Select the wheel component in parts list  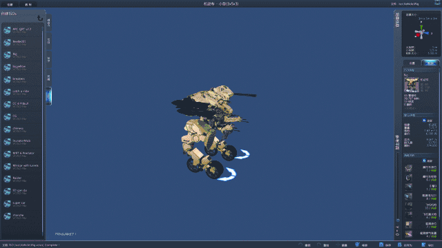(421, 178)
